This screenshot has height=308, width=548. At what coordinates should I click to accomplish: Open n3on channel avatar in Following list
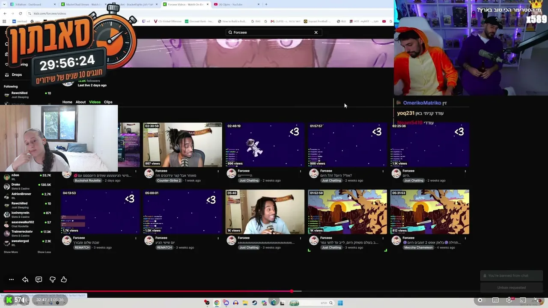(6, 177)
